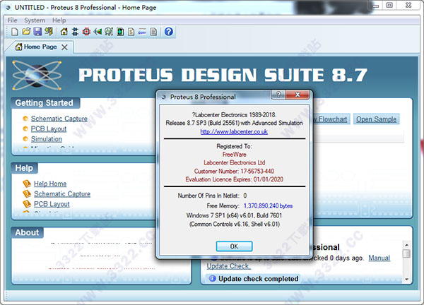Click book icon beside Help Schematic Capture
Viewport: 424px width, 305px height.
27,194
